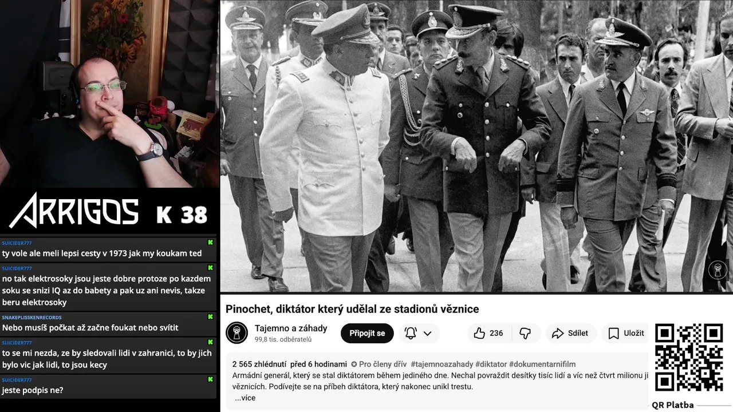Open the #dokumentarnifilm hashtag link
The width and height of the screenshot is (733, 412).
542,364
